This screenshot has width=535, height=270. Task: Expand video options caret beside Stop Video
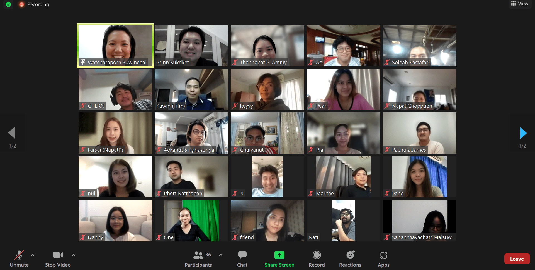(x=74, y=255)
